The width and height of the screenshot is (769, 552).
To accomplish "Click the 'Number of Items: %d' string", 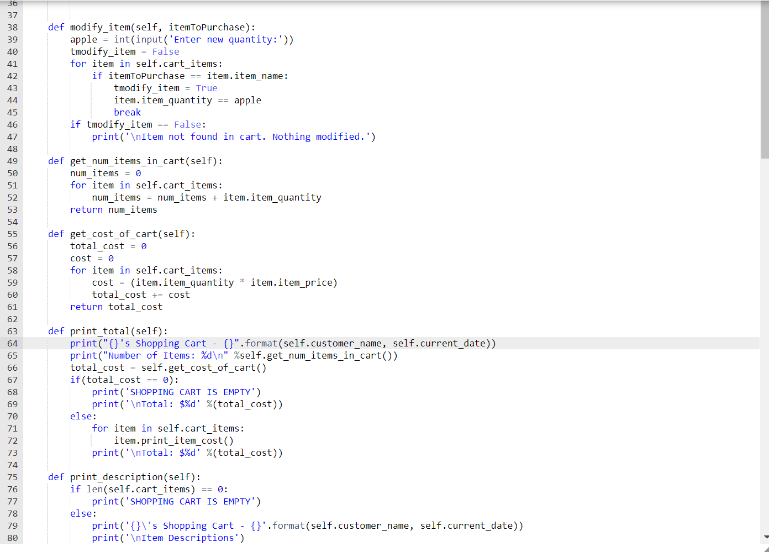I will click(166, 355).
